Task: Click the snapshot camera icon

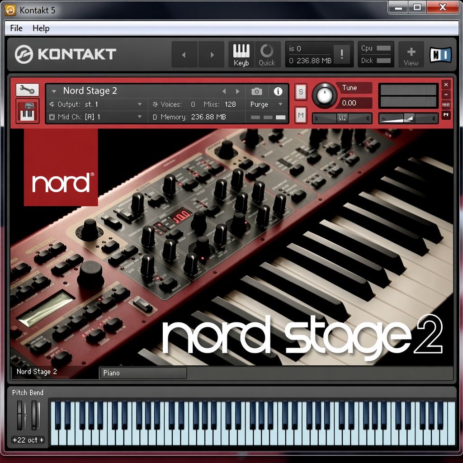Action: pos(257,91)
